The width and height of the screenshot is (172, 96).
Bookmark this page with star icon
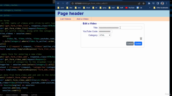144,3
